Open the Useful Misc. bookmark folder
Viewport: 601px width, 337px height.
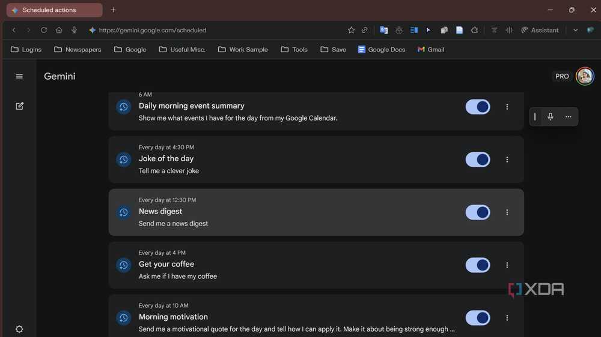pyautogui.click(x=182, y=49)
